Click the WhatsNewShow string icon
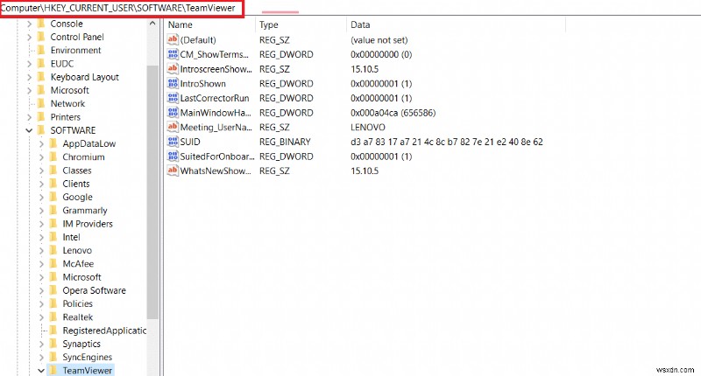701x376 pixels. (173, 171)
